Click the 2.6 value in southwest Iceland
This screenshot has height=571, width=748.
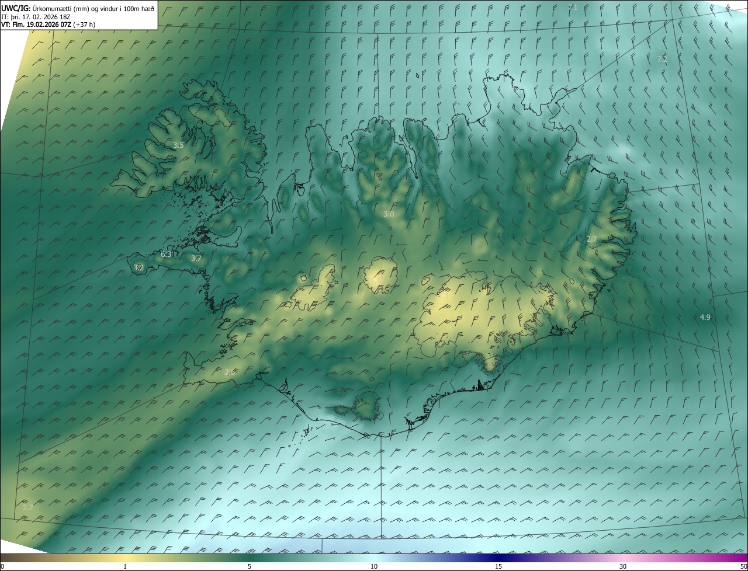[230, 372]
